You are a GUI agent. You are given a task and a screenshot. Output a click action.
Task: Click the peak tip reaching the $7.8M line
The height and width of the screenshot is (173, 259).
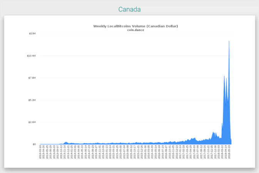224,76
